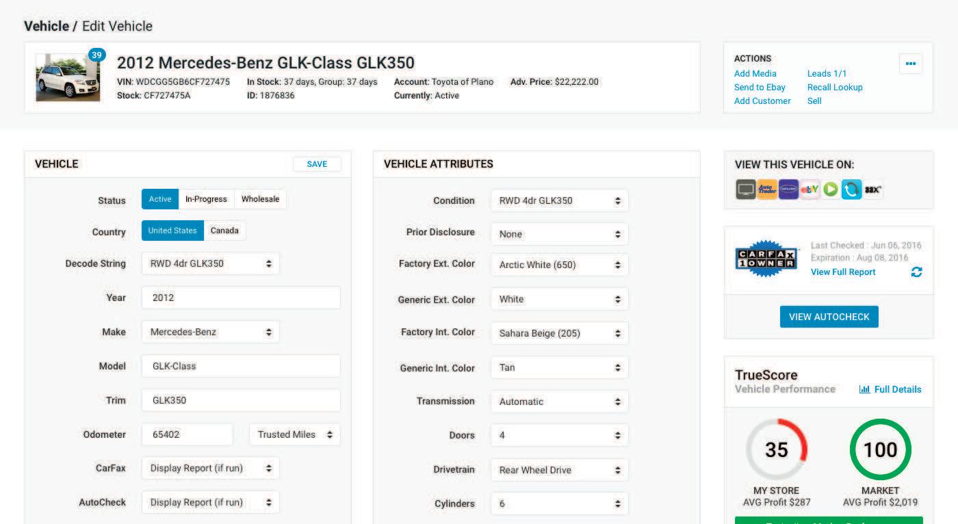Open the aax listing icon
Screen dimensions: 958x524
(872, 189)
